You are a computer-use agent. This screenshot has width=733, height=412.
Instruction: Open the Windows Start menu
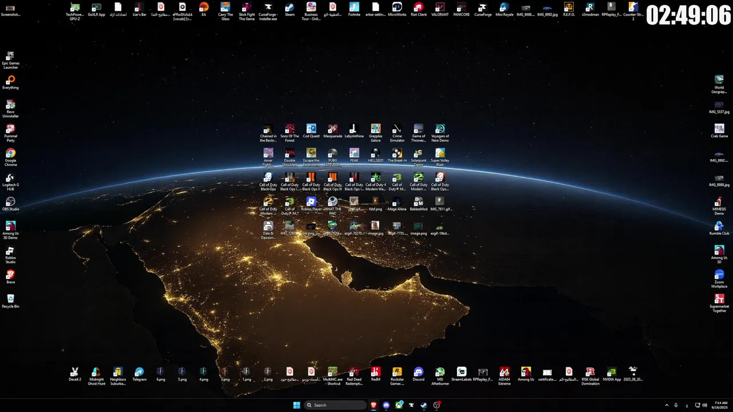(297, 405)
